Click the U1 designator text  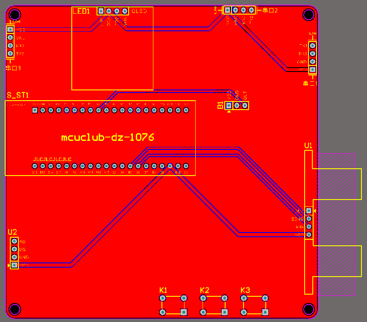pos(308,146)
